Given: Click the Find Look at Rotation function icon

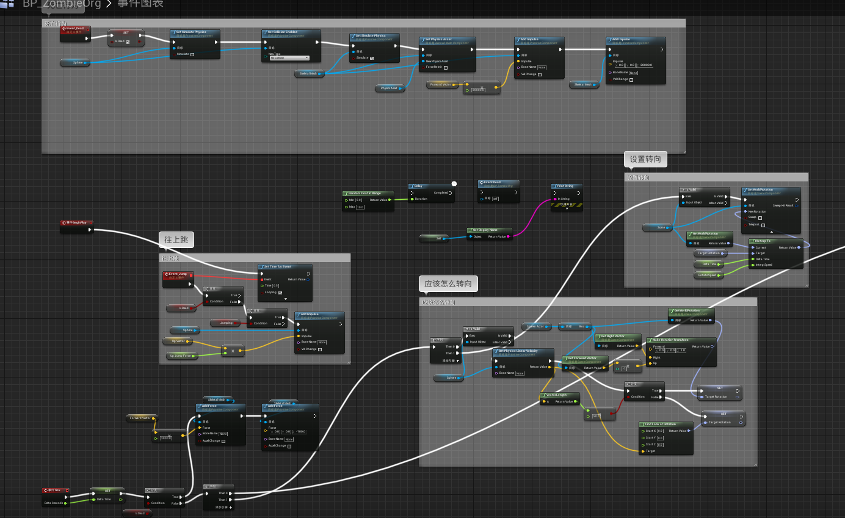Looking at the screenshot, I should tap(642, 424).
